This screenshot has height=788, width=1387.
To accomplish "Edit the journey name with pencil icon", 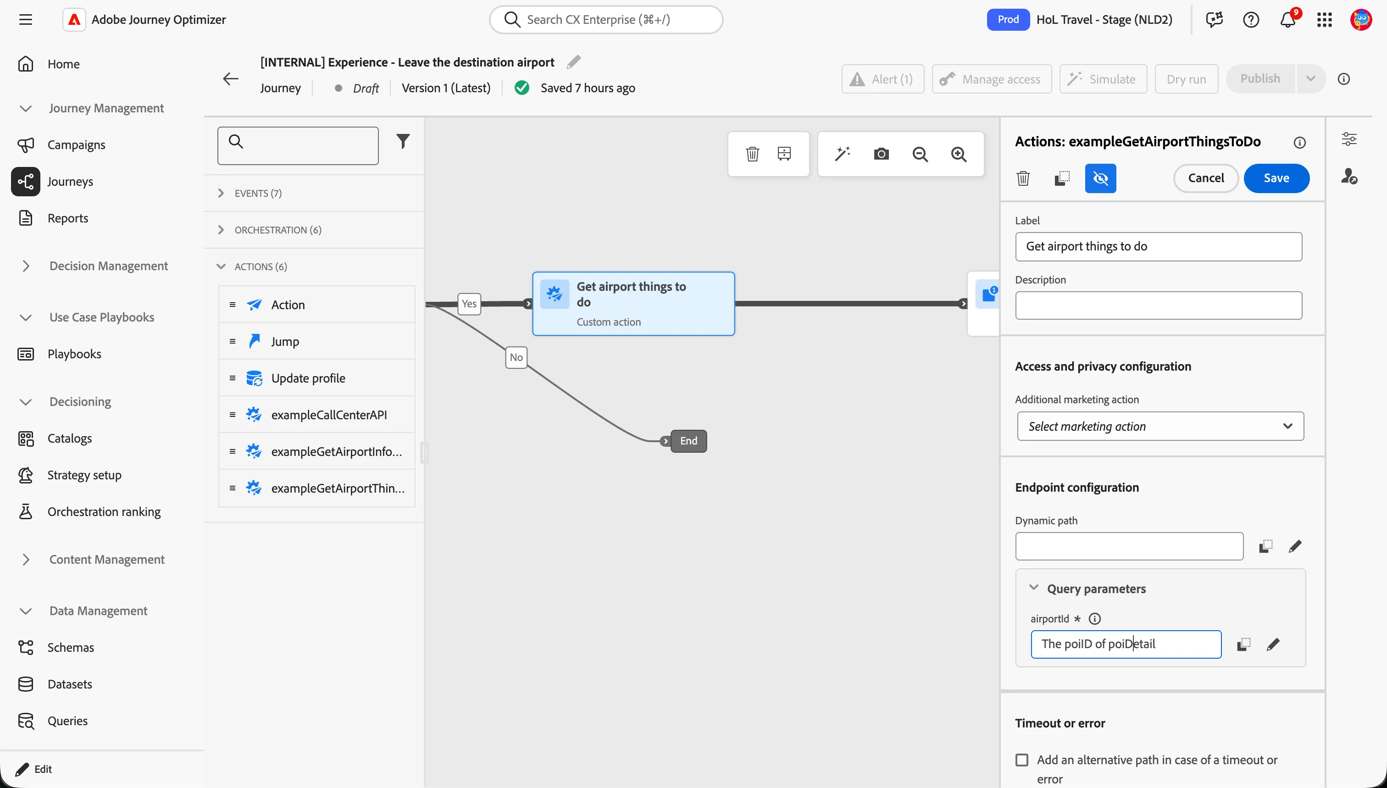I will tap(574, 62).
